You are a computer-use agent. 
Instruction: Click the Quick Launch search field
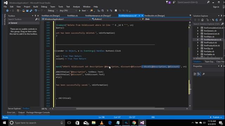click(x=192, y=2)
